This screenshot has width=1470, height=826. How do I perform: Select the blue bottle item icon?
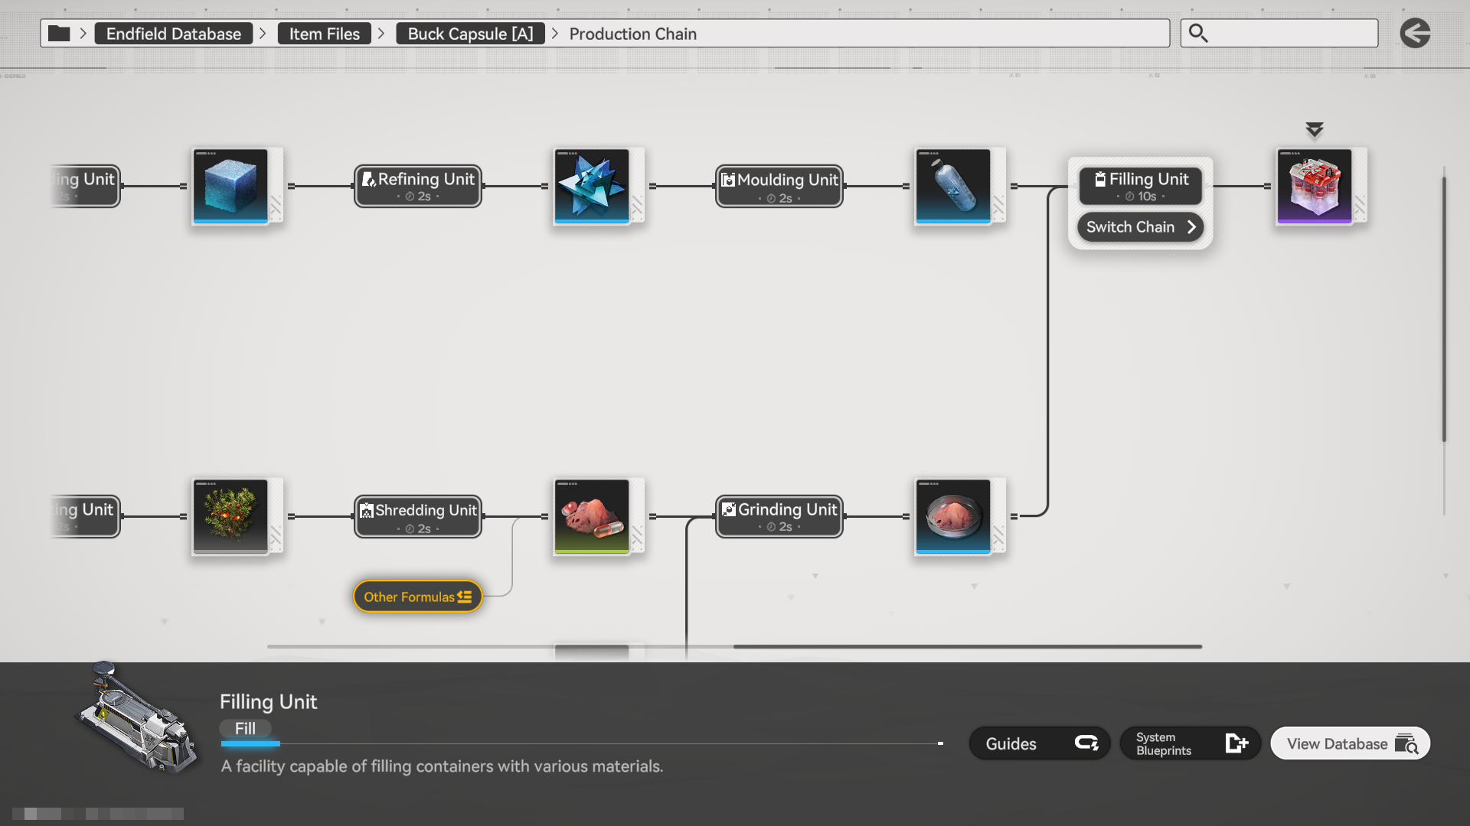(953, 186)
